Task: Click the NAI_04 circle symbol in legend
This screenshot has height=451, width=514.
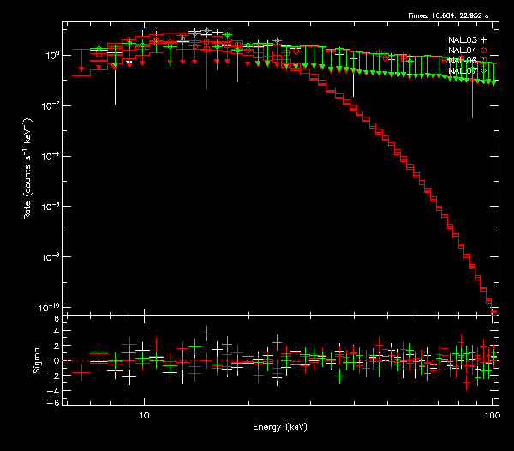Action: 483,51
